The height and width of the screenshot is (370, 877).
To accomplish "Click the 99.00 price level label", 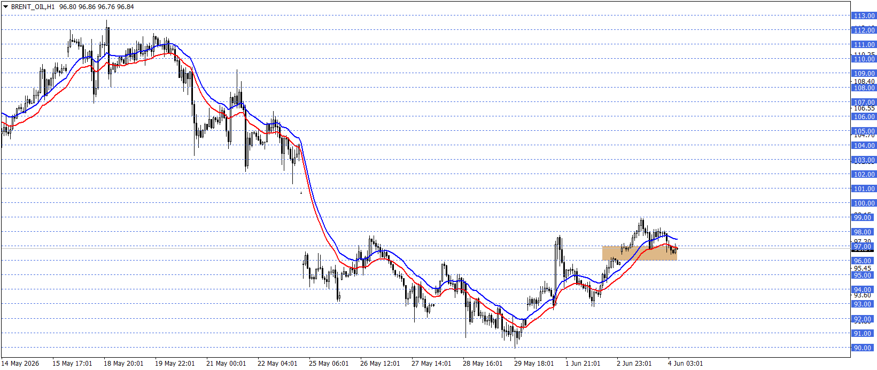I will coord(864,218).
